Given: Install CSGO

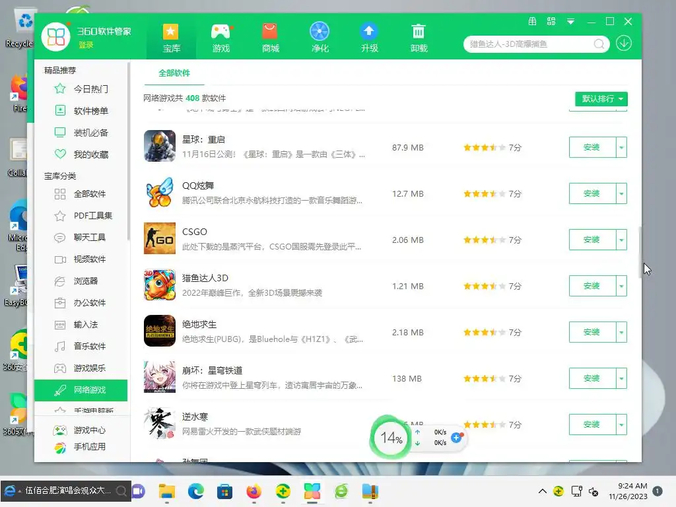Looking at the screenshot, I should (x=592, y=240).
